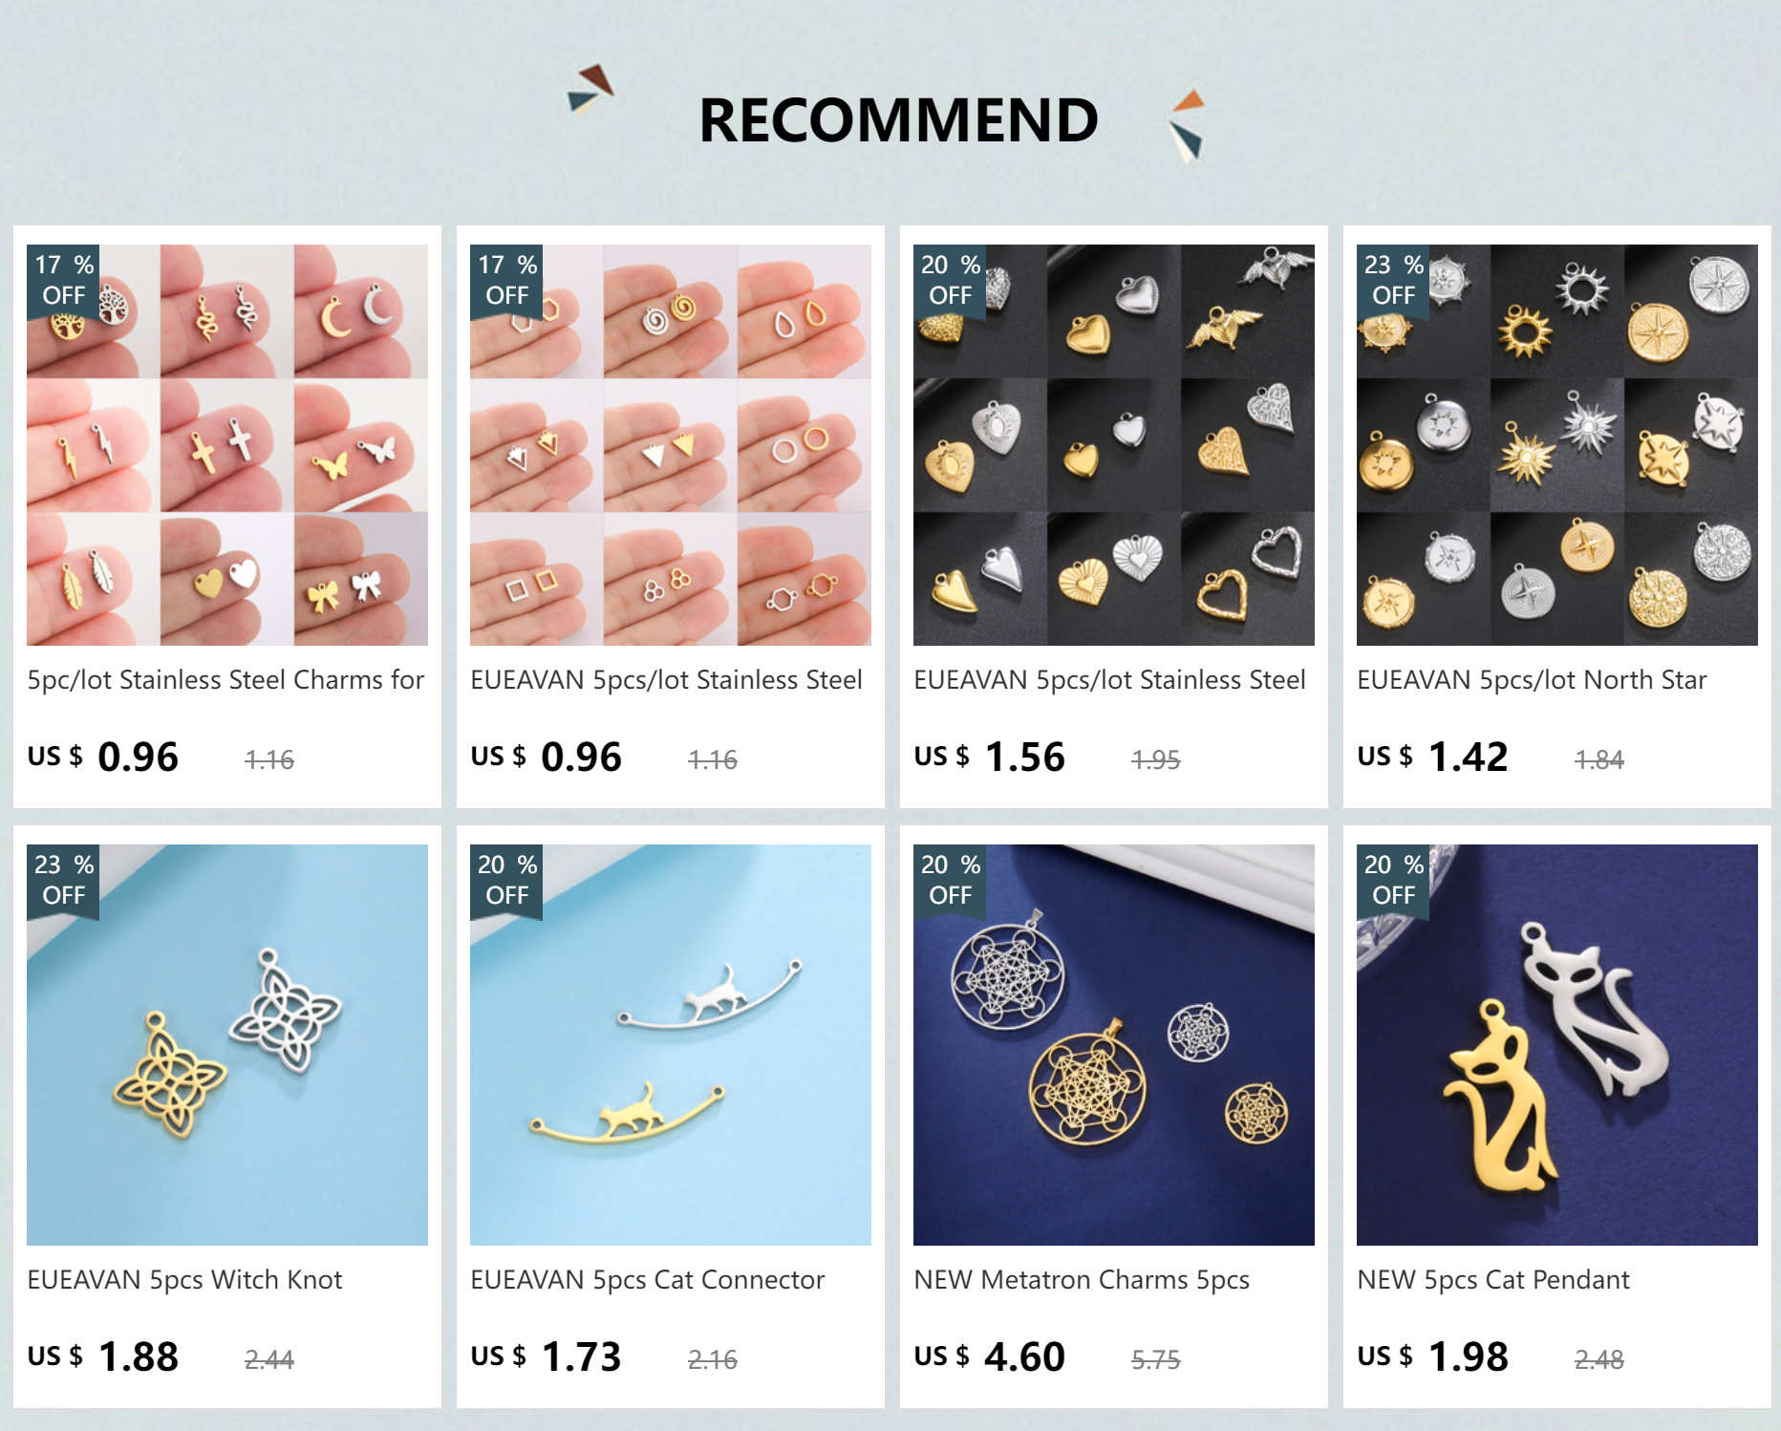Image resolution: width=1781 pixels, height=1431 pixels.
Task: Open the Cat Pendant product image
Action: (x=1557, y=1044)
